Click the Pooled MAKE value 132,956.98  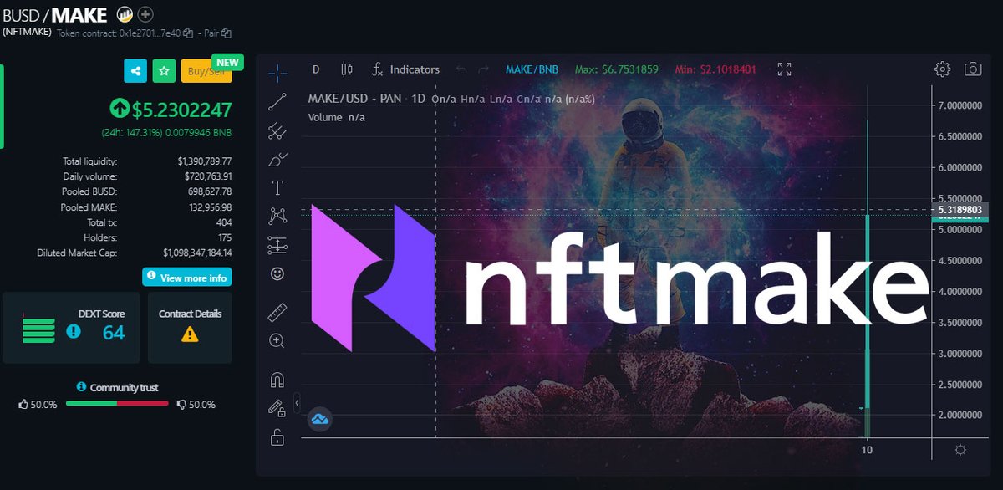tap(210, 207)
